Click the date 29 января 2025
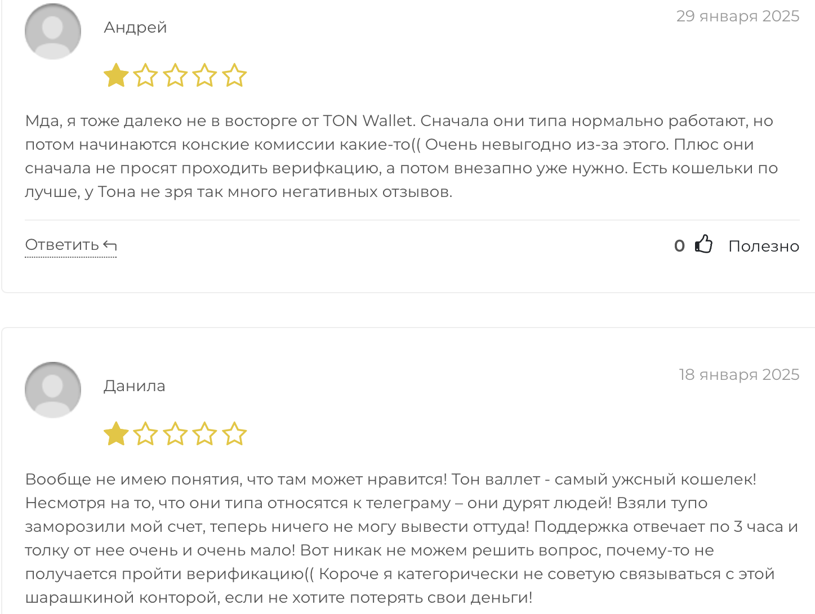This screenshot has width=815, height=614. click(x=738, y=16)
